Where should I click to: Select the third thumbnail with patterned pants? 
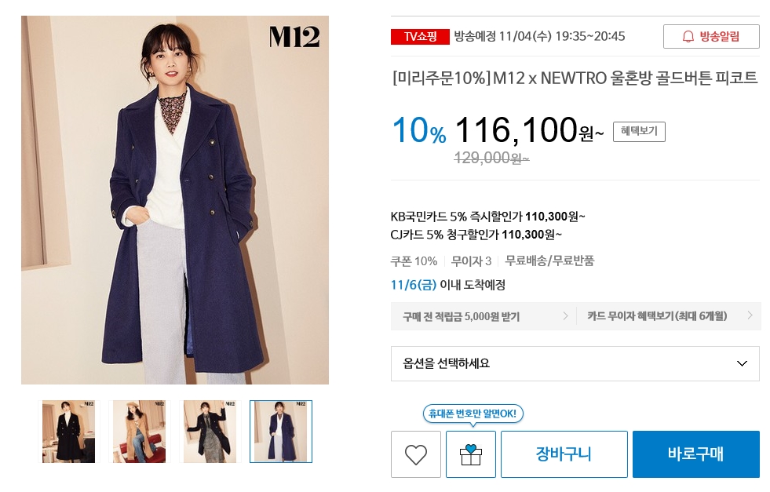pyautogui.click(x=210, y=432)
